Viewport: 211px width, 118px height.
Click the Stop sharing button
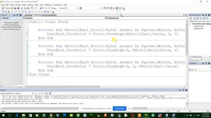pyautogui.click(x=119, y=108)
